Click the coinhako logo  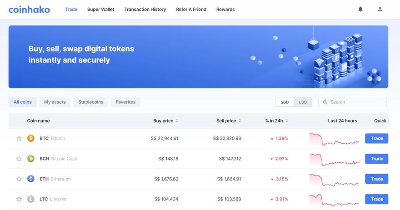[x=29, y=10]
